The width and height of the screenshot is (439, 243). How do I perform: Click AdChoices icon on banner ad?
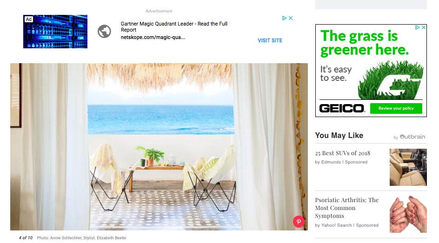[x=285, y=18]
